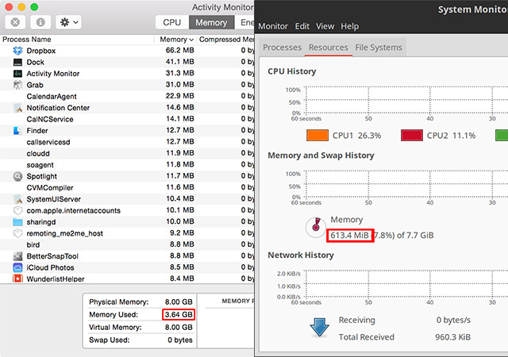This screenshot has height=357, width=508.
Task: Click the WunderlistHelper star icon
Action: (17, 278)
